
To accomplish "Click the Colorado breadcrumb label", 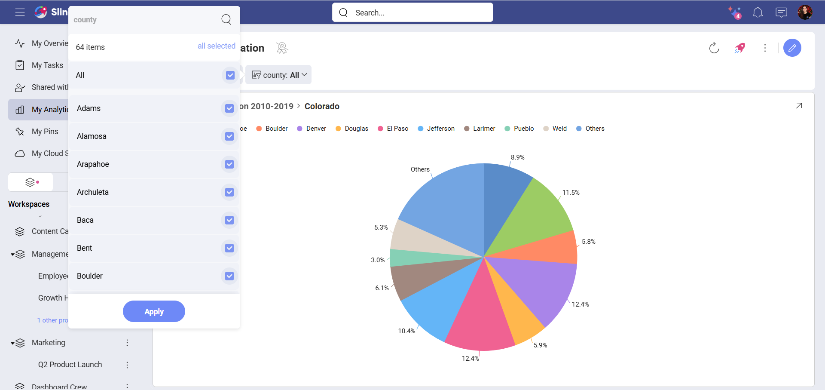I will pyautogui.click(x=322, y=106).
